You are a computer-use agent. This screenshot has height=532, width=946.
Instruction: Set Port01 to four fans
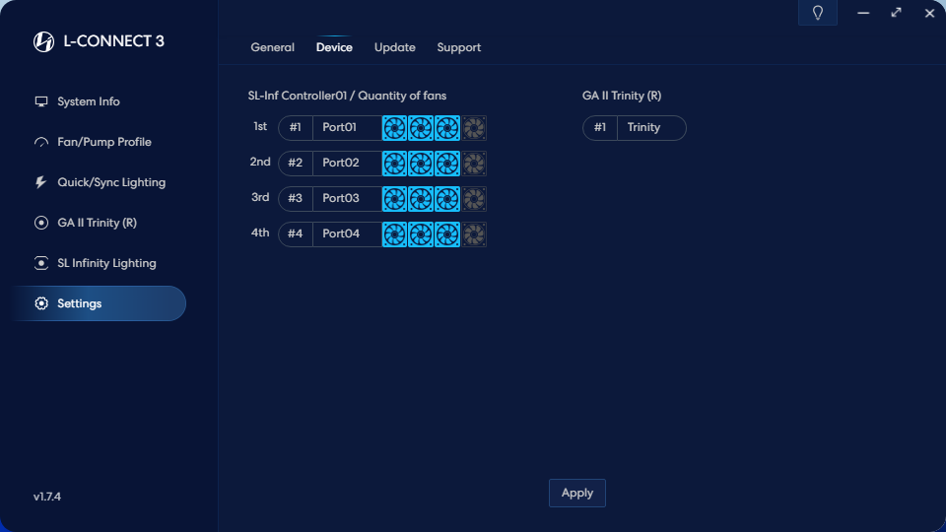[474, 128]
